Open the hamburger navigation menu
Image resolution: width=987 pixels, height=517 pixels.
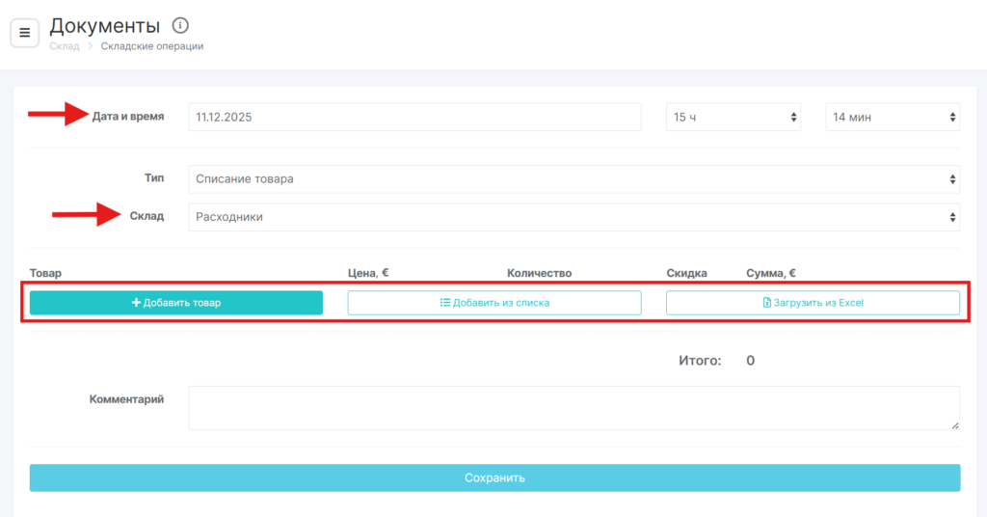click(25, 33)
